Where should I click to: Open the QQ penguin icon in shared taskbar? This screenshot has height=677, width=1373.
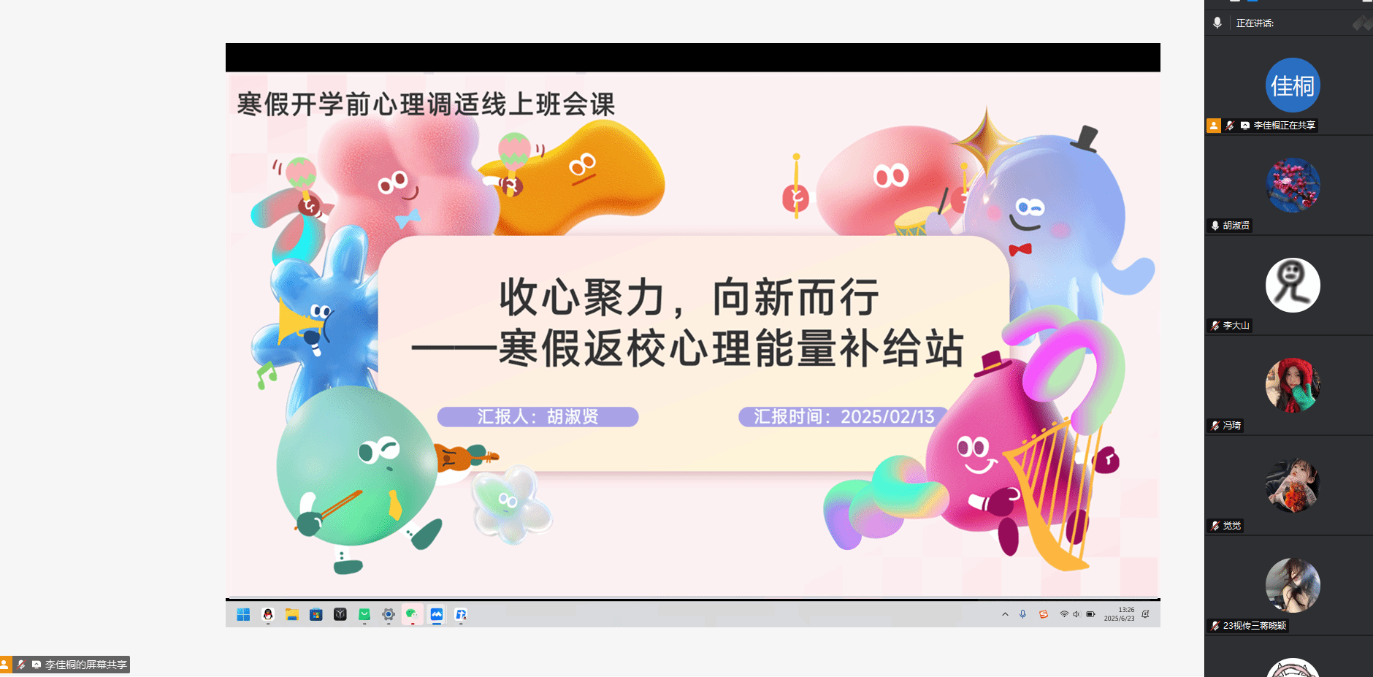pos(268,615)
